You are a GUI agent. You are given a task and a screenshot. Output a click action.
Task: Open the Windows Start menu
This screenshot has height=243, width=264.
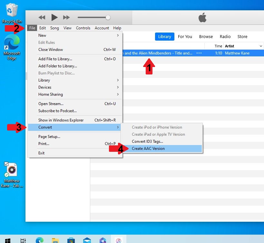(8, 240)
